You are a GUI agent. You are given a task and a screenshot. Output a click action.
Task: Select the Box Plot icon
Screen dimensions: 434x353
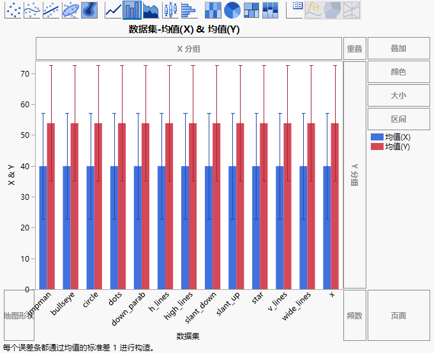[169, 10]
